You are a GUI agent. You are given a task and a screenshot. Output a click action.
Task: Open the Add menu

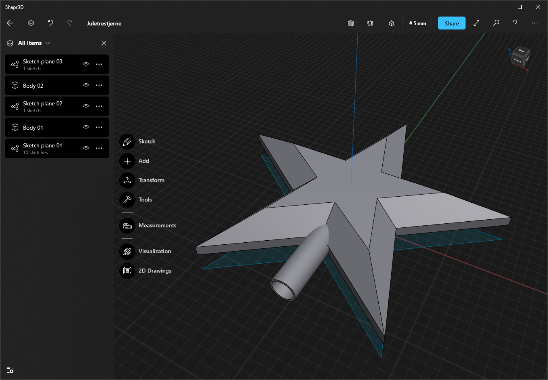(x=127, y=161)
